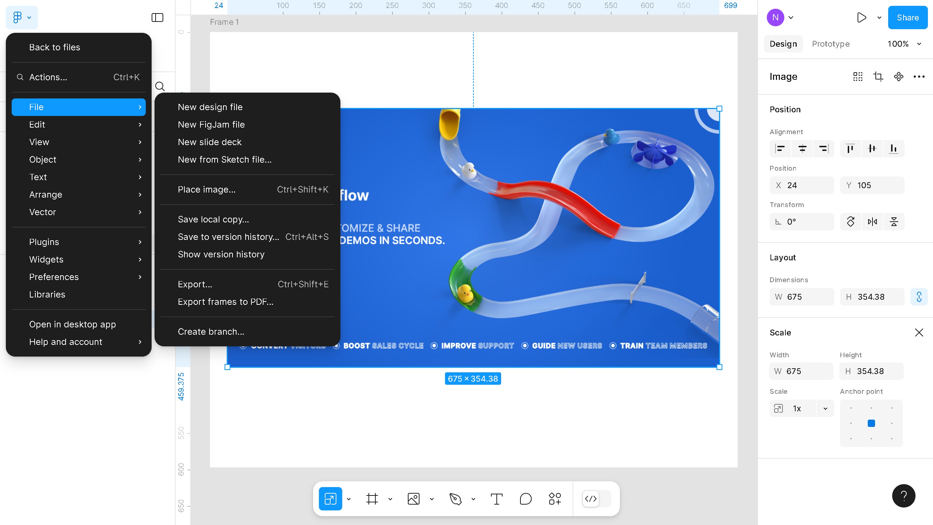
Task: Click Back to files
Action: [x=55, y=47]
